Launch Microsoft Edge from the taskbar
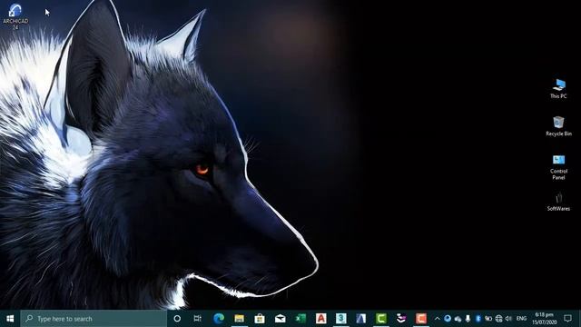 pyautogui.click(x=219, y=319)
